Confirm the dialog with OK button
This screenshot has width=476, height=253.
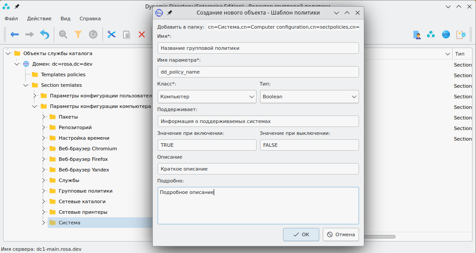click(x=301, y=234)
